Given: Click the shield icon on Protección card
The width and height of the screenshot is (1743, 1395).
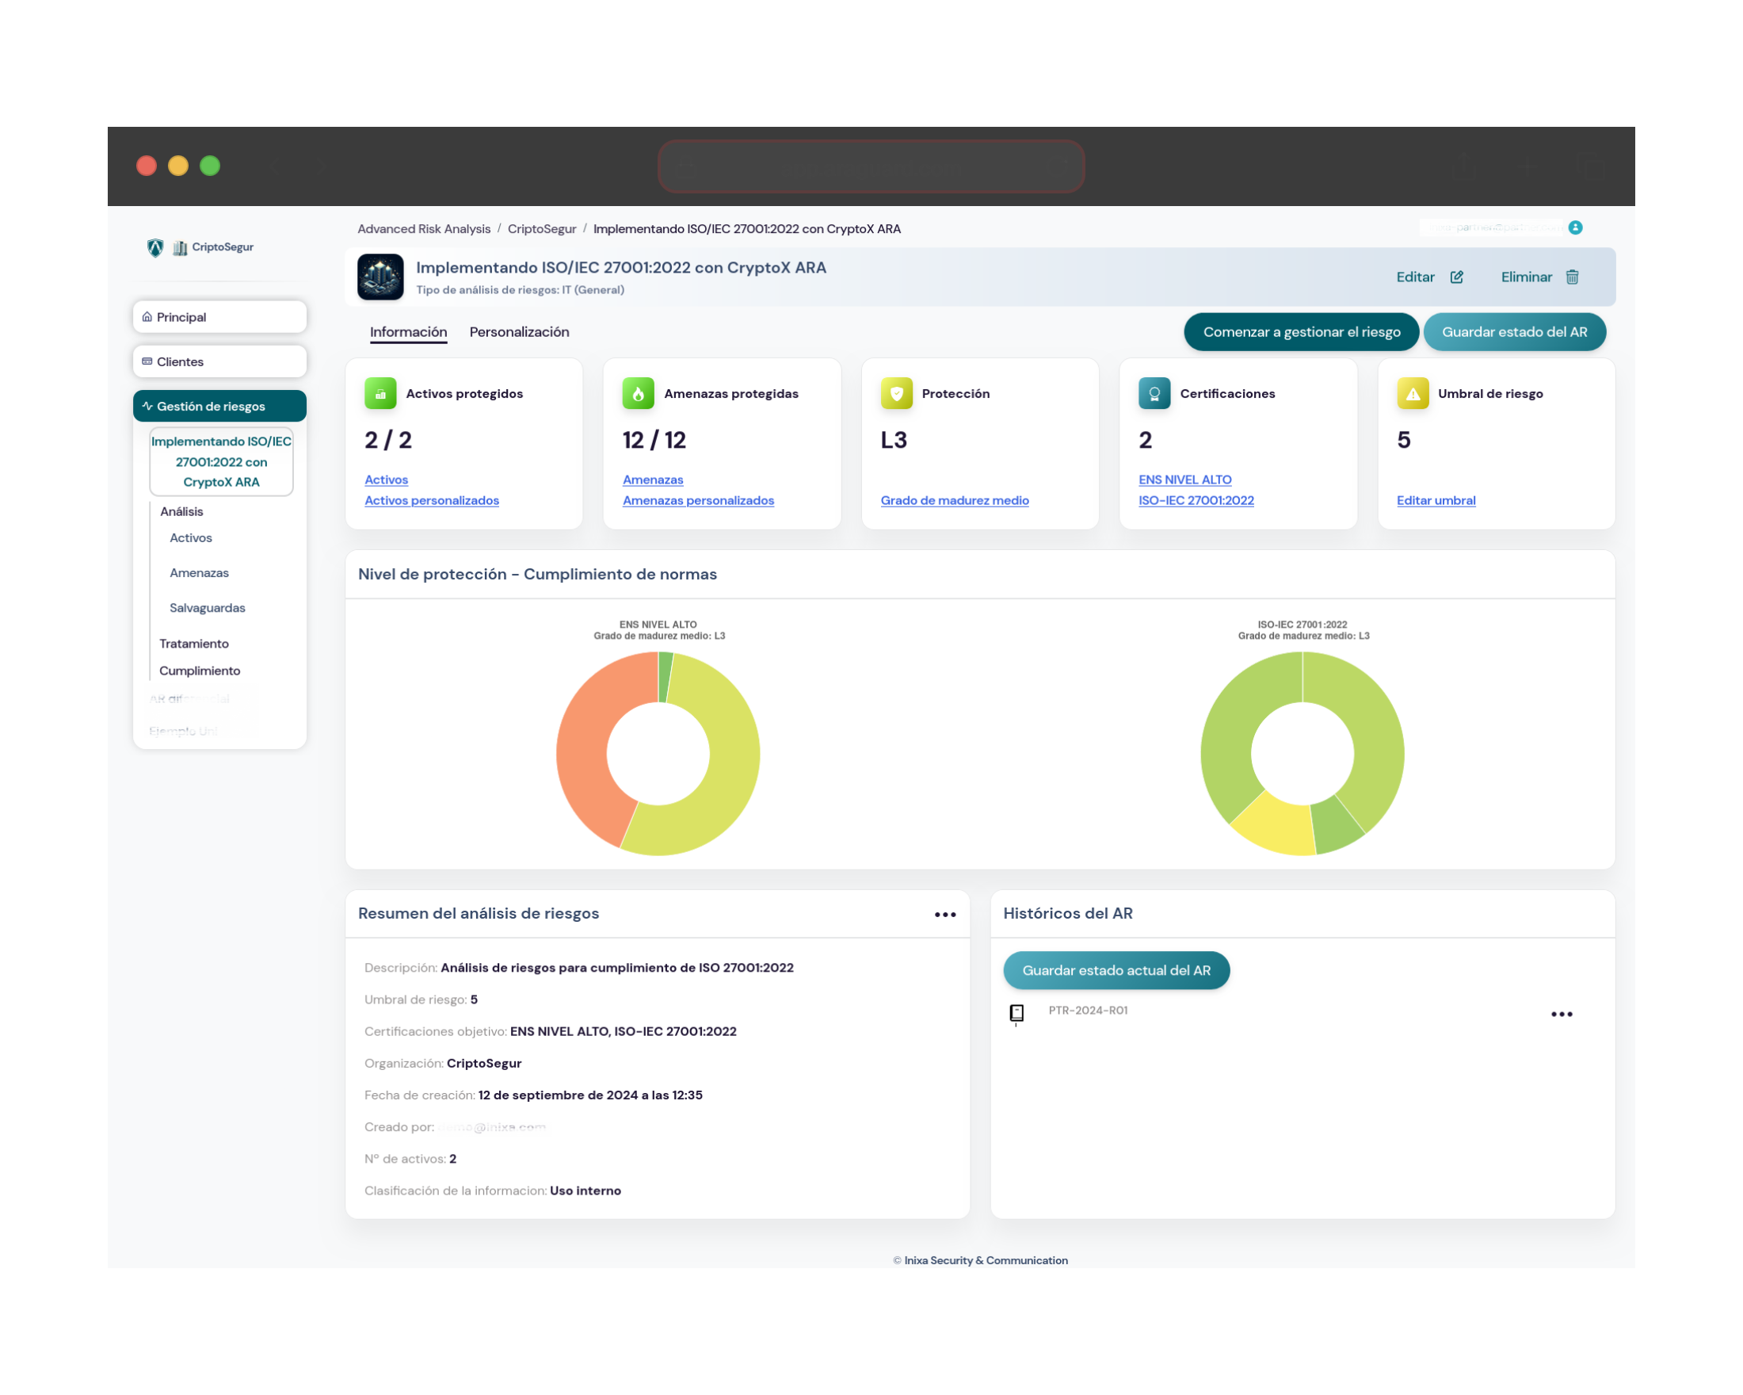Looking at the screenshot, I should pos(896,394).
